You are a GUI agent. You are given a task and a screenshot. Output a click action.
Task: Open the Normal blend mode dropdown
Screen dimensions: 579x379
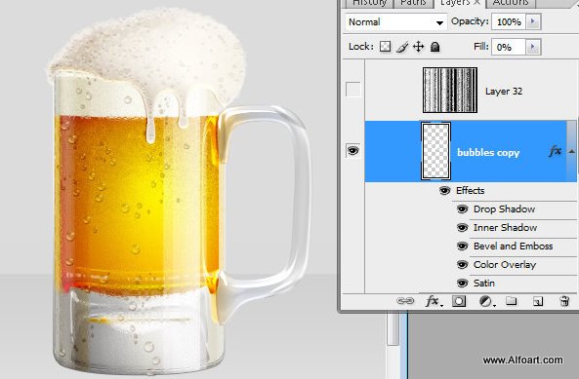point(395,22)
